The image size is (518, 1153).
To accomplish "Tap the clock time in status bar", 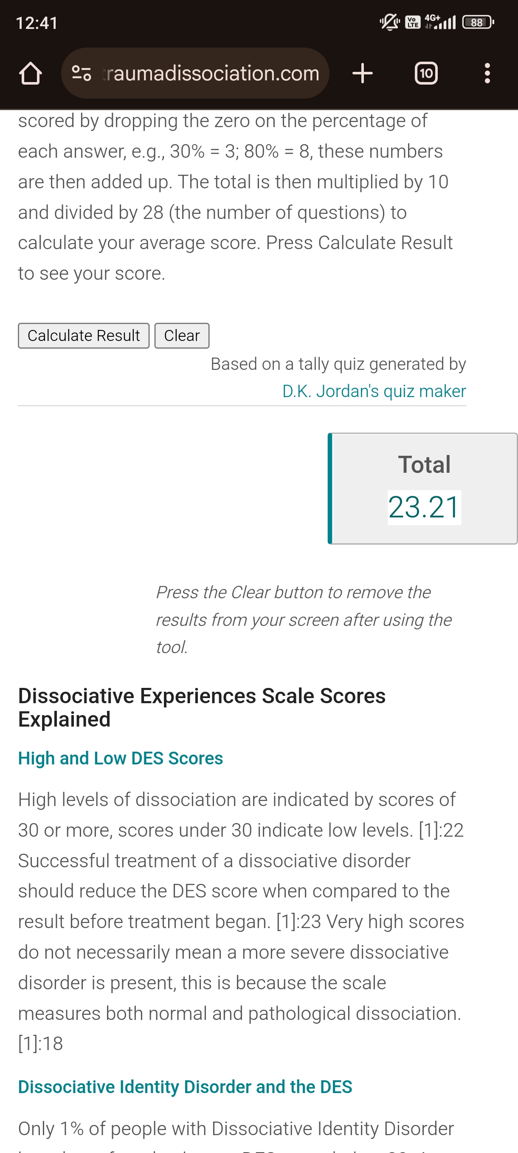I will [37, 23].
